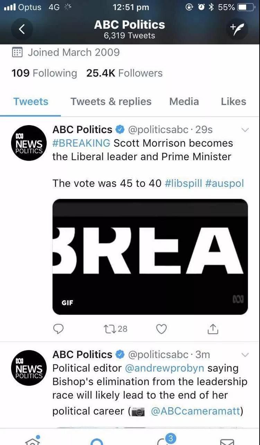Open Search from bottom navigation
The width and height of the screenshot is (260, 445).
point(97,441)
